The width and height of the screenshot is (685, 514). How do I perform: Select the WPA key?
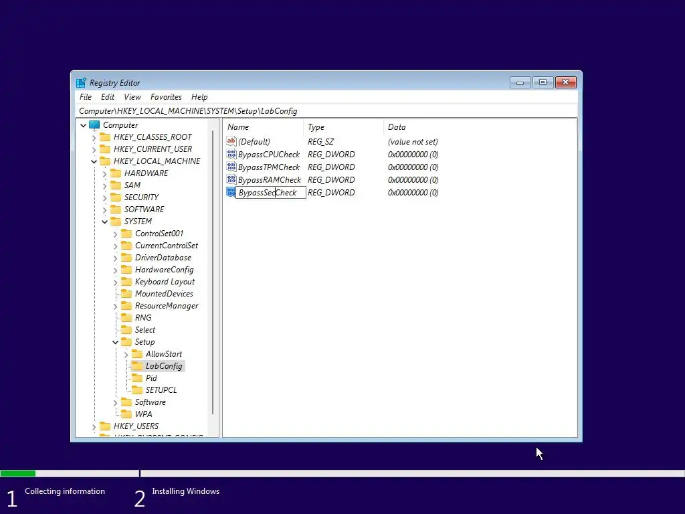(x=143, y=414)
